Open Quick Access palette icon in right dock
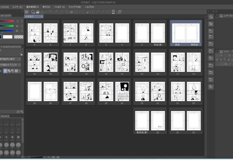The height and width of the screenshot is (160, 233). [x=211, y=17]
